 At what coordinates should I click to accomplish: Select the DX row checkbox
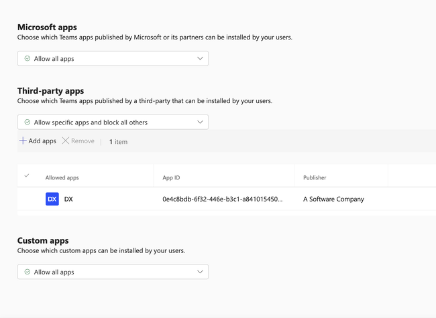(x=27, y=199)
